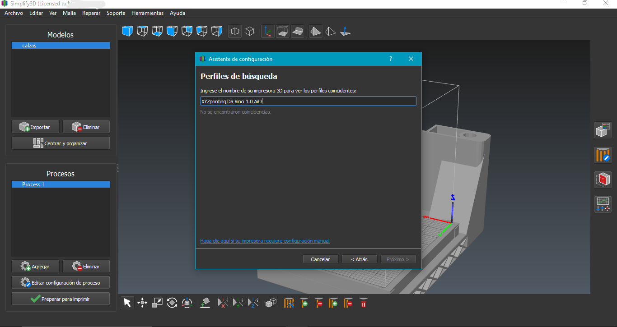Click the printer name search field
Image resolution: width=617 pixels, height=327 pixels.
[308, 101]
